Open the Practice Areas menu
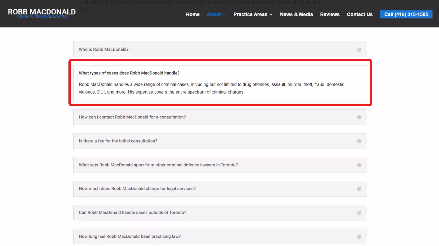 point(250,14)
